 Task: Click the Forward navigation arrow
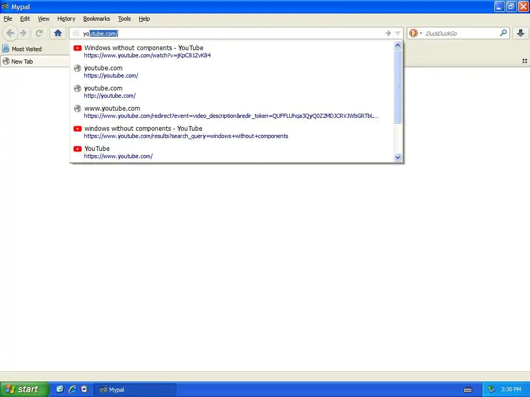click(x=23, y=33)
